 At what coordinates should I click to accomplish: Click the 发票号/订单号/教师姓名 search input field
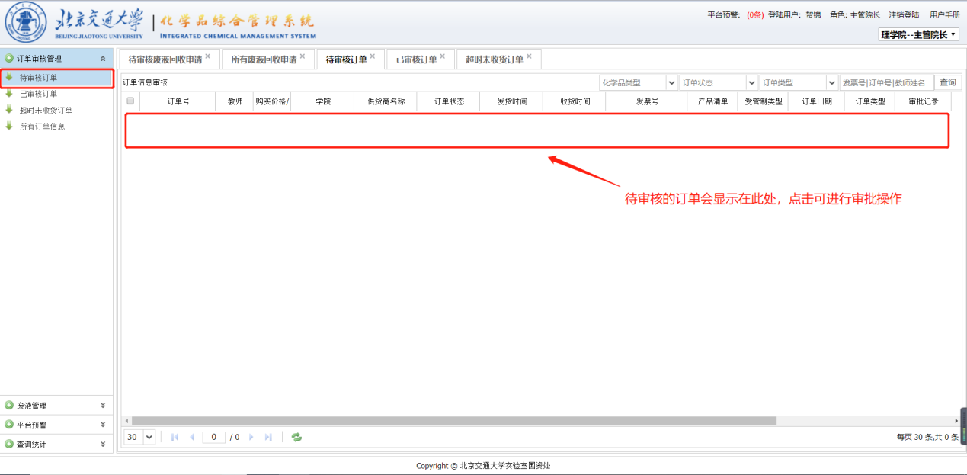click(x=886, y=82)
